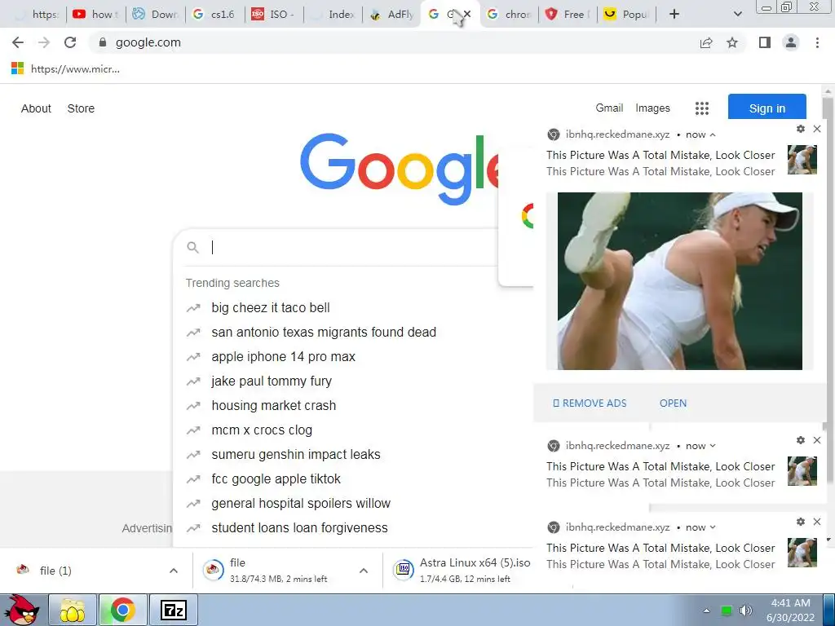
Task: Bookmark this tab with star icon
Action: pyautogui.click(x=732, y=42)
